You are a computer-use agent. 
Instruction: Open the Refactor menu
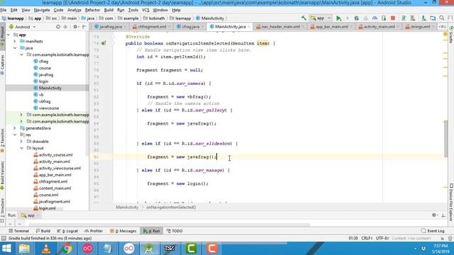(x=92, y=10)
